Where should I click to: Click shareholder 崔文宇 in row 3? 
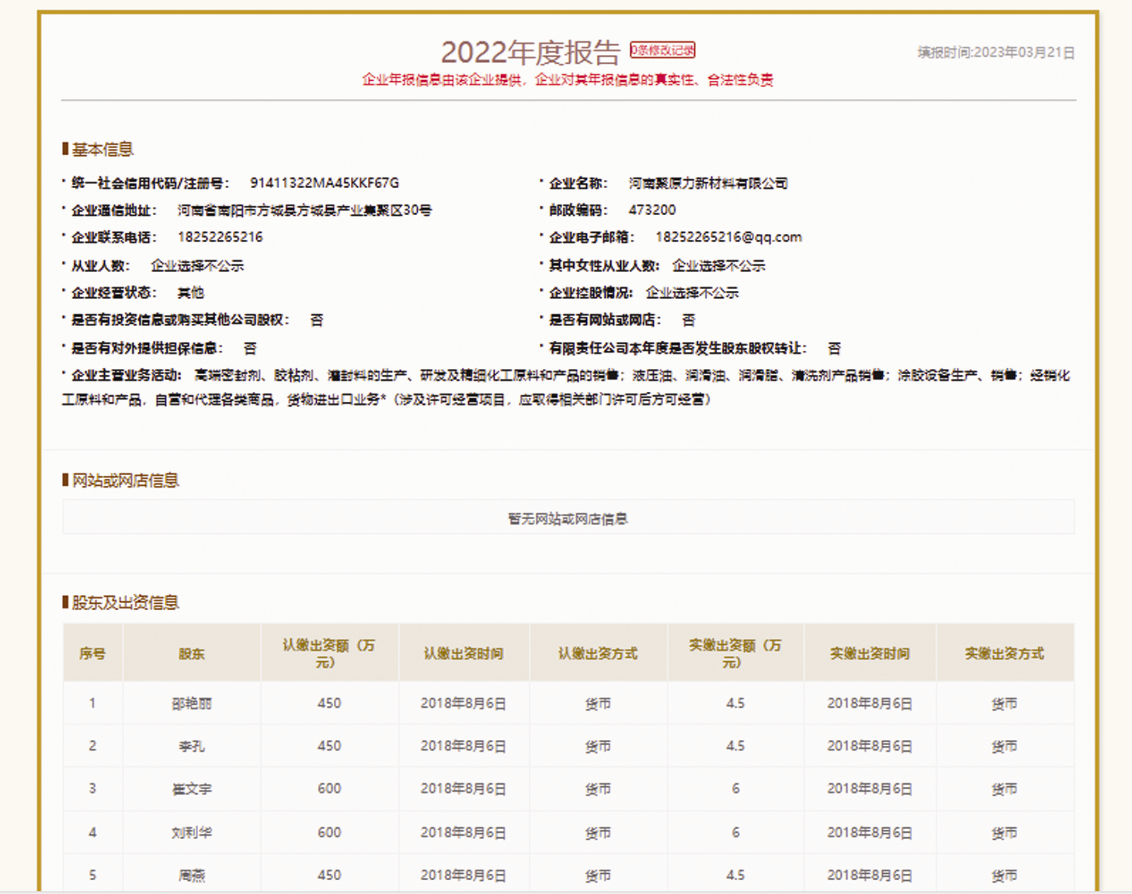[x=191, y=789]
